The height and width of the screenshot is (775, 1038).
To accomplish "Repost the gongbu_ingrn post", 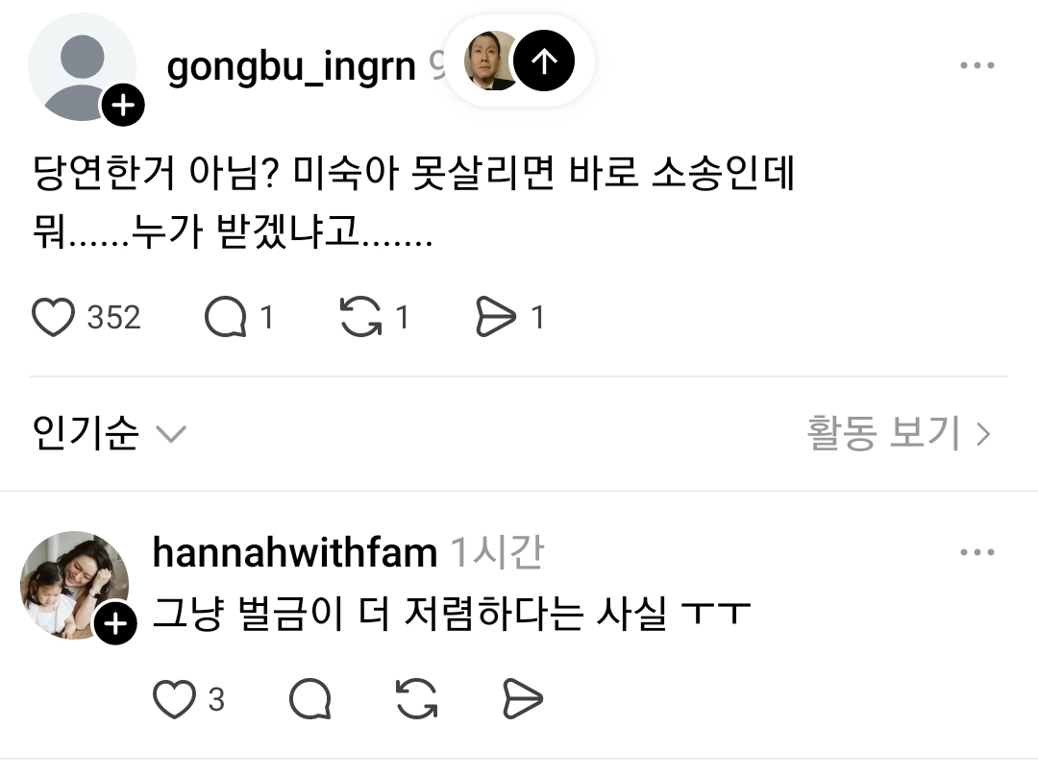I will 360,318.
